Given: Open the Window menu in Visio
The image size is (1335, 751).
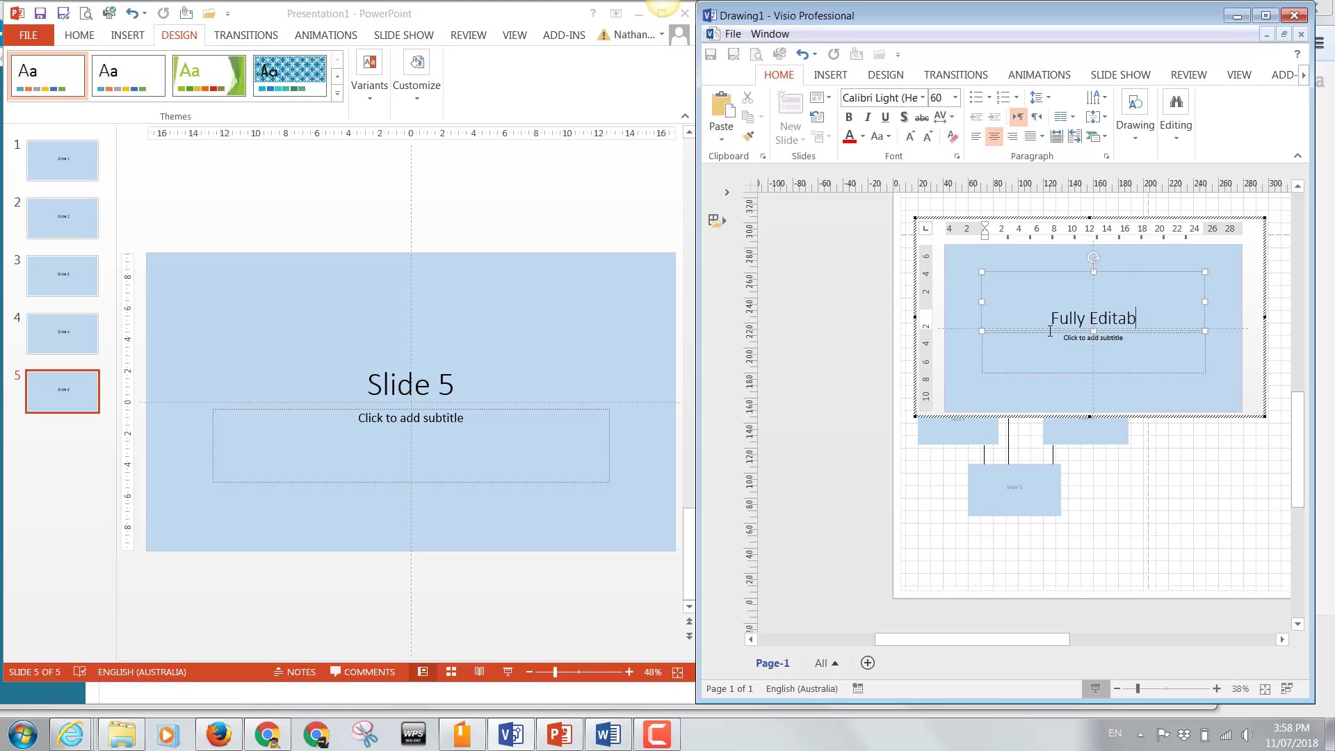Looking at the screenshot, I should point(770,34).
